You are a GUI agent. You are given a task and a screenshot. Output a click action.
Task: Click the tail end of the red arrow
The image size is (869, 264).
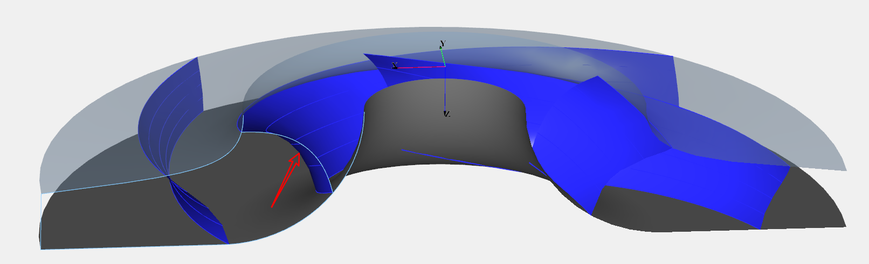[272, 206]
